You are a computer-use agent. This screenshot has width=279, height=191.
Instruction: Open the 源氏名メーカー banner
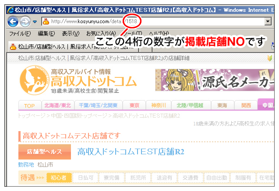point(215,80)
